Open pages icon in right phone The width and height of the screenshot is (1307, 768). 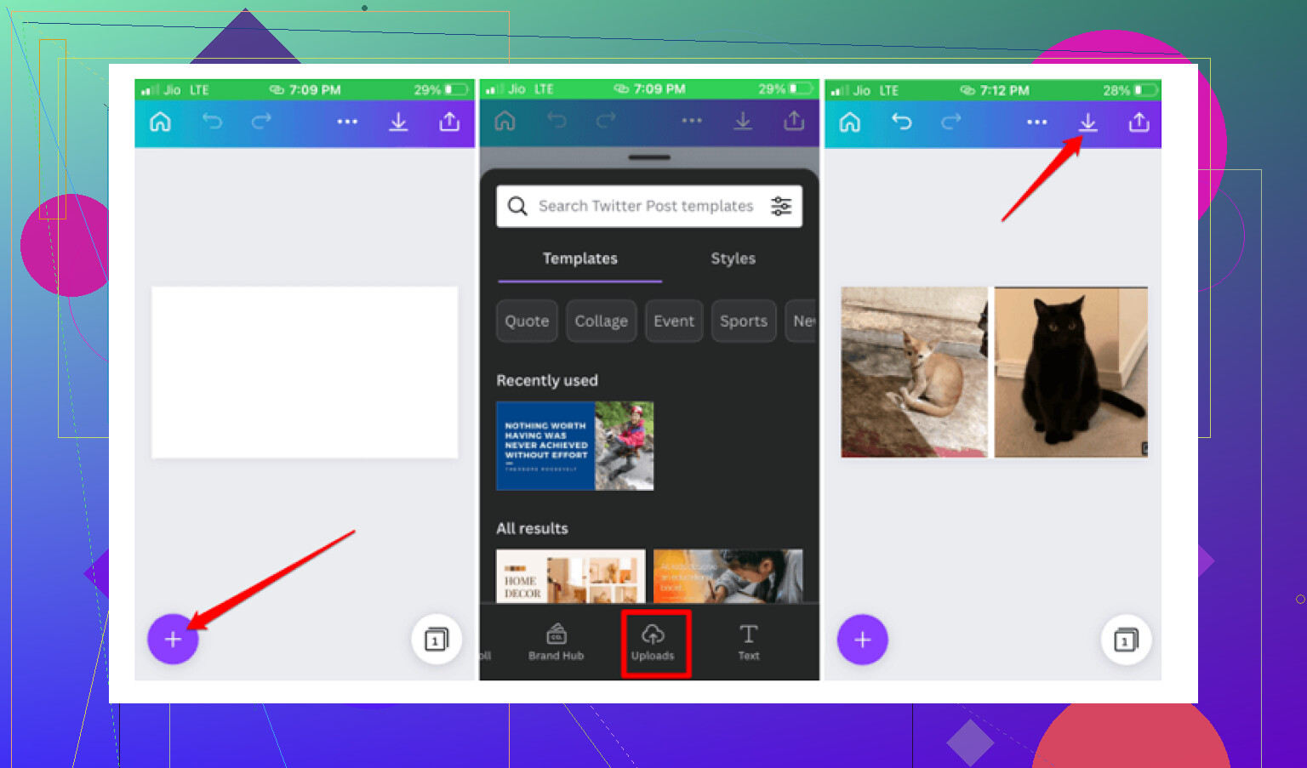1126,640
